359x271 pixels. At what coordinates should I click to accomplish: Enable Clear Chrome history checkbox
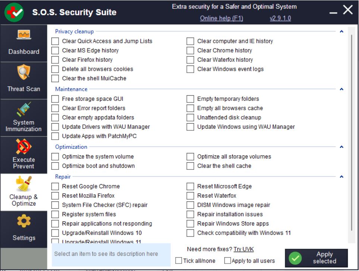click(x=190, y=51)
